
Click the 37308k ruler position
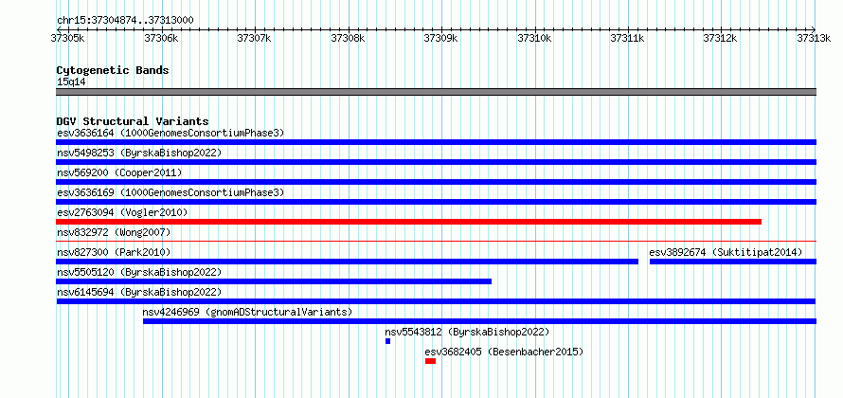pyautogui.click(x=348, y=38)
